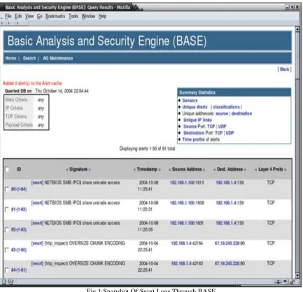The height and width of the screenshot is (292, 303).
Task: Open [snort] link in alert #3 row
Action: coord(37,243)
